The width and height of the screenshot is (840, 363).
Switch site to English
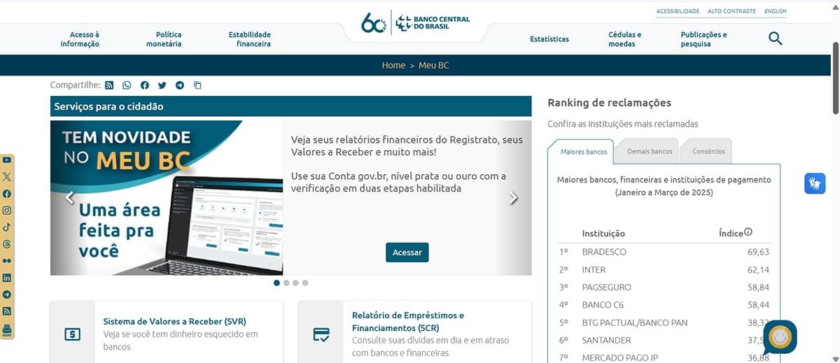coord(775,11)
